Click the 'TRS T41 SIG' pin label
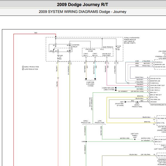Viewport: 166px width, 166px height. pos(161,156)
